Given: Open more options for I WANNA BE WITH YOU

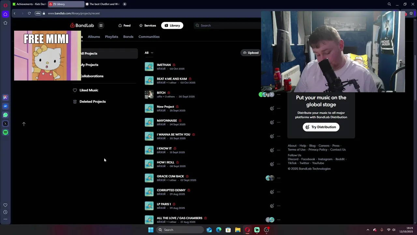Looking at the screenshot, I should pos(279,136).
